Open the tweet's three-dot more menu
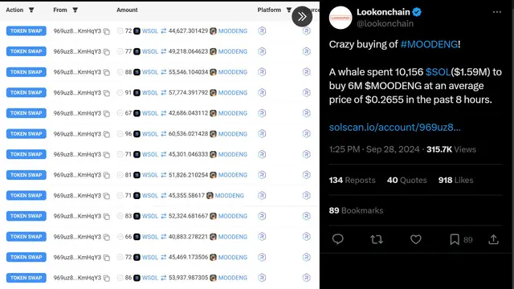The image size is (514, 289). click(x=496, y=12)
